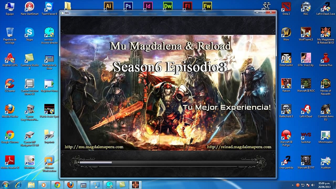Select the Canon Easy-PhotoPrint icon

pos(29,113)
